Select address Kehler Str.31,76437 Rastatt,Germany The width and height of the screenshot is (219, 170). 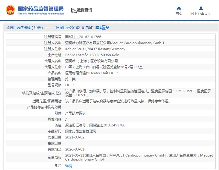coord(95,49)
